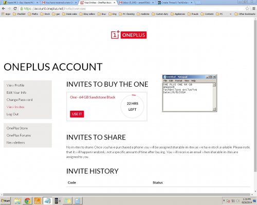Click the OnePlus logo
Image resolution: width=257 pixels, height=205 pixels.
(x=128, y=35)
